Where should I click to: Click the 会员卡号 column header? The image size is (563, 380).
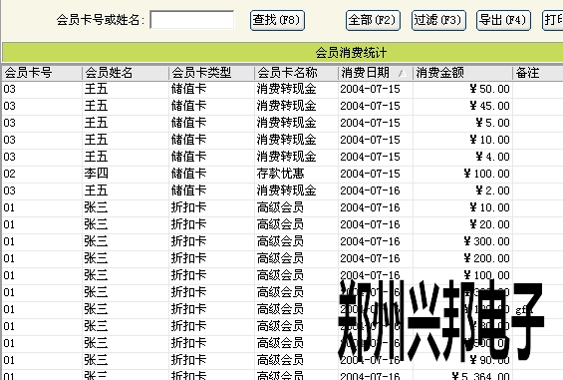click(42, 73)
